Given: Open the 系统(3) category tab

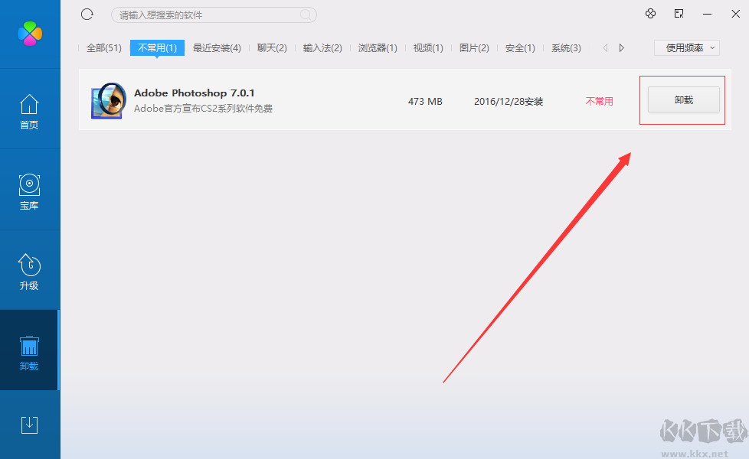Looking at the screenshot, I should pos(566,47).
